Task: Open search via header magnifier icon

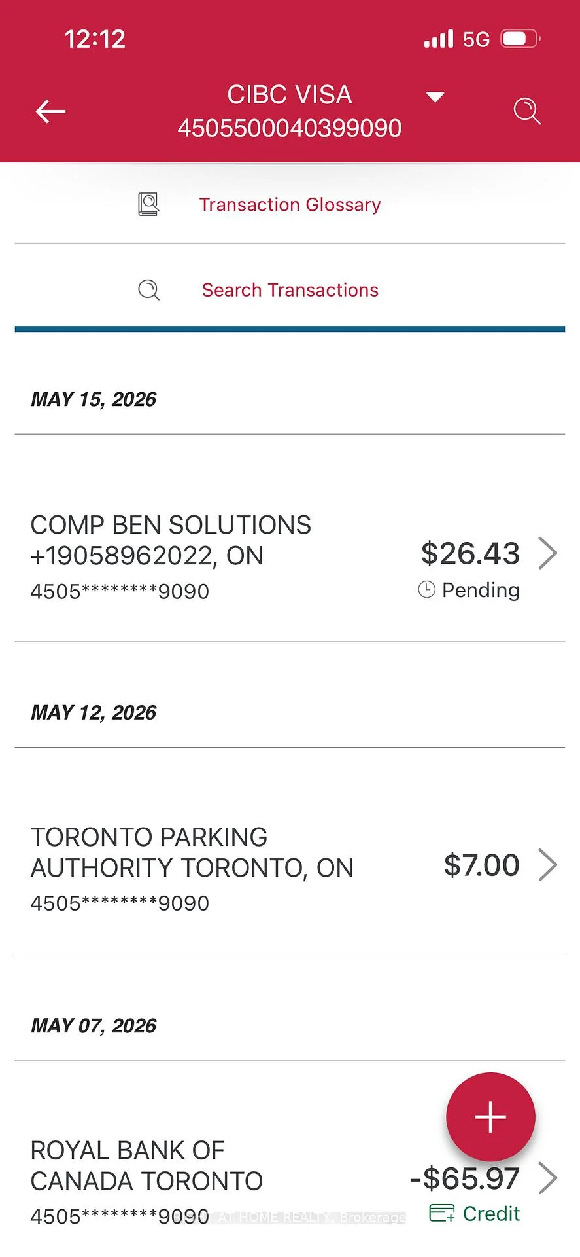Action: [527, 111]
